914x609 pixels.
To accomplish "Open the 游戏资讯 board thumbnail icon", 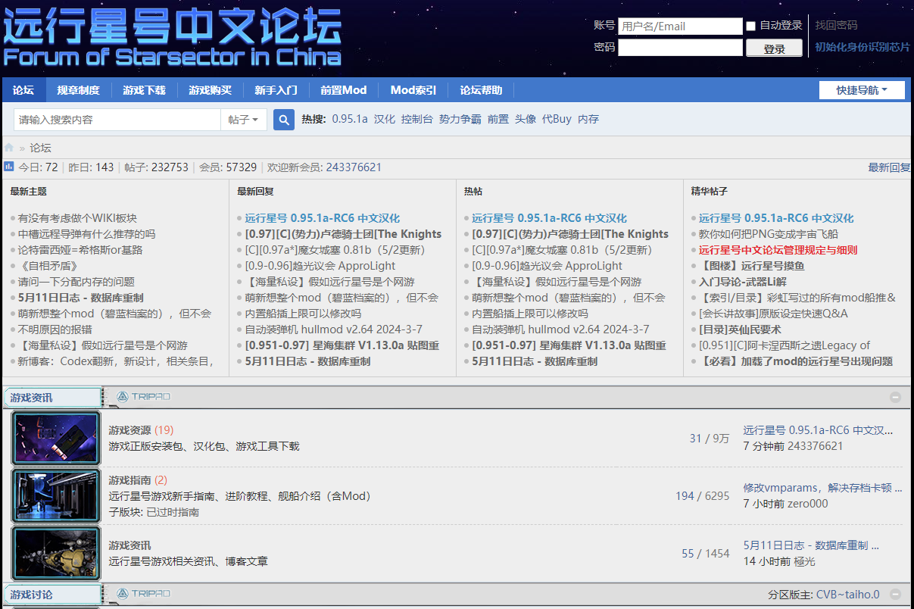I will coord(56,553).
